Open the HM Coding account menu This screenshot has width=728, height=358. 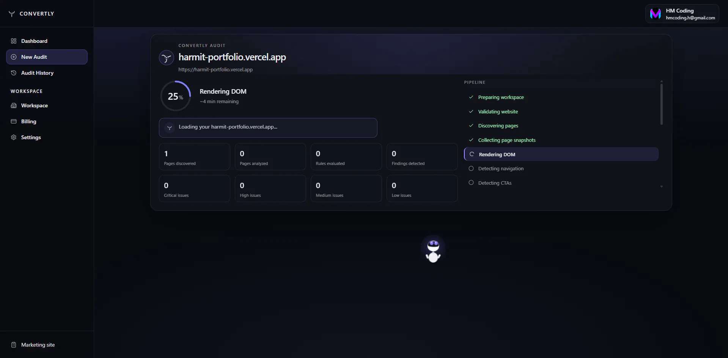682,14
